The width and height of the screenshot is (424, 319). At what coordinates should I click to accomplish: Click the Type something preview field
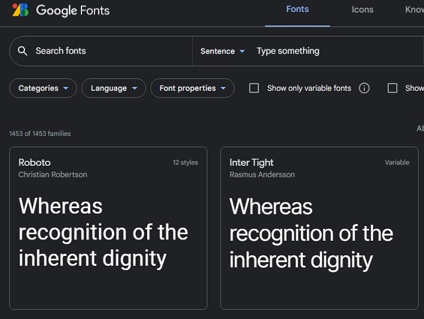click(x=340, y=51)
